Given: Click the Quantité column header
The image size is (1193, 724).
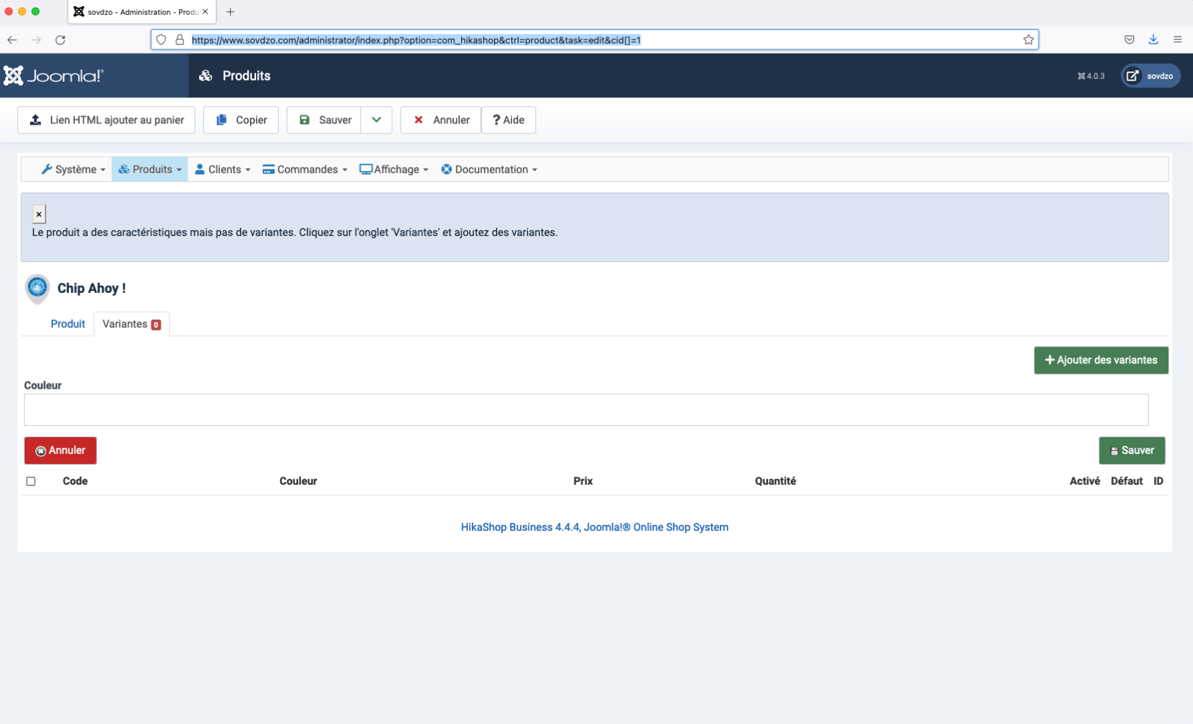Looking at the screenshot, I should (775, 481).
